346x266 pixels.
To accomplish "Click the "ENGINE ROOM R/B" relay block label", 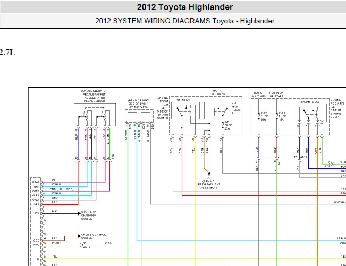I will (337, 101).
